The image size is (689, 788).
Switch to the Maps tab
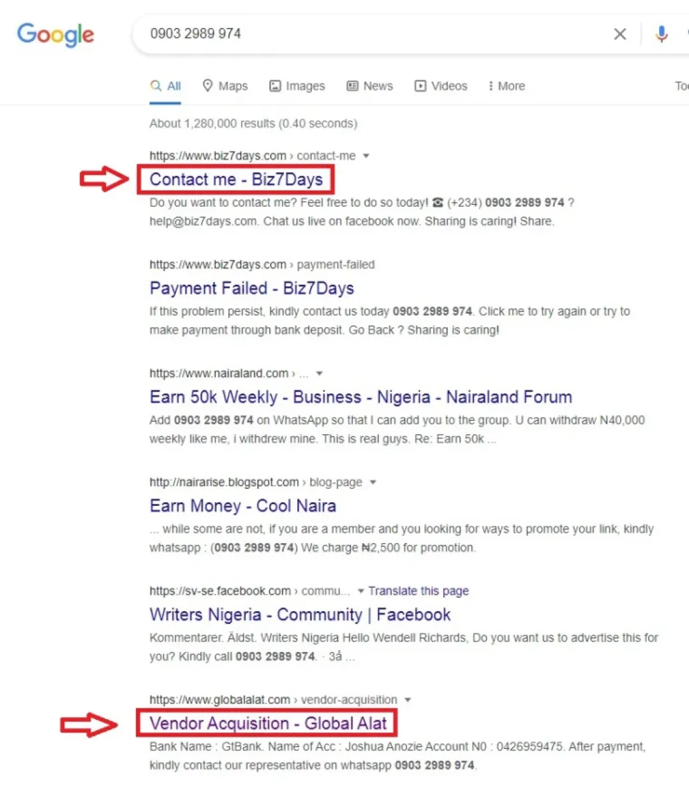pos(225,86)
